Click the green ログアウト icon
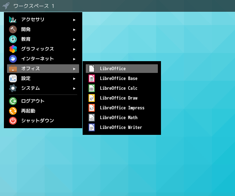 click(13, 101)
